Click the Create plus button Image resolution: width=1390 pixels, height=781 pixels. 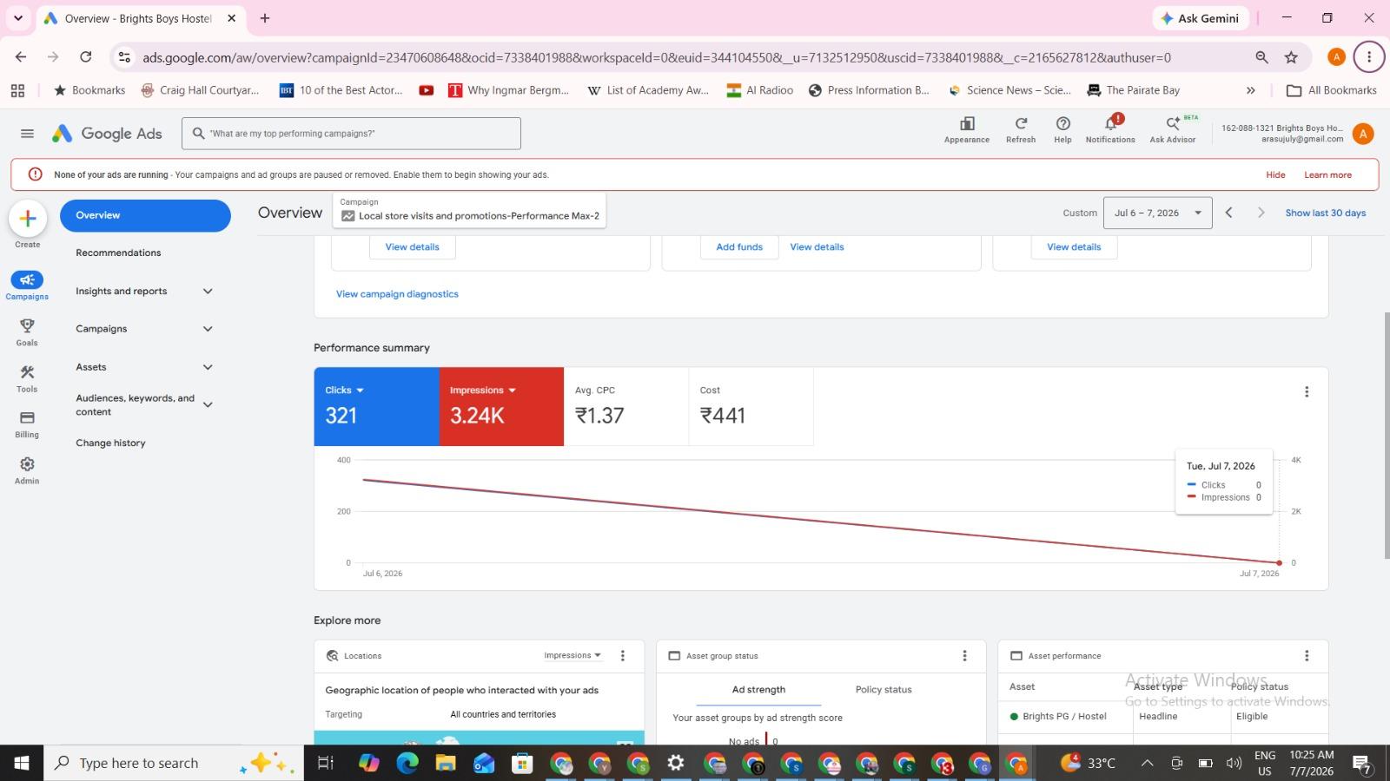tap(28, 219)
